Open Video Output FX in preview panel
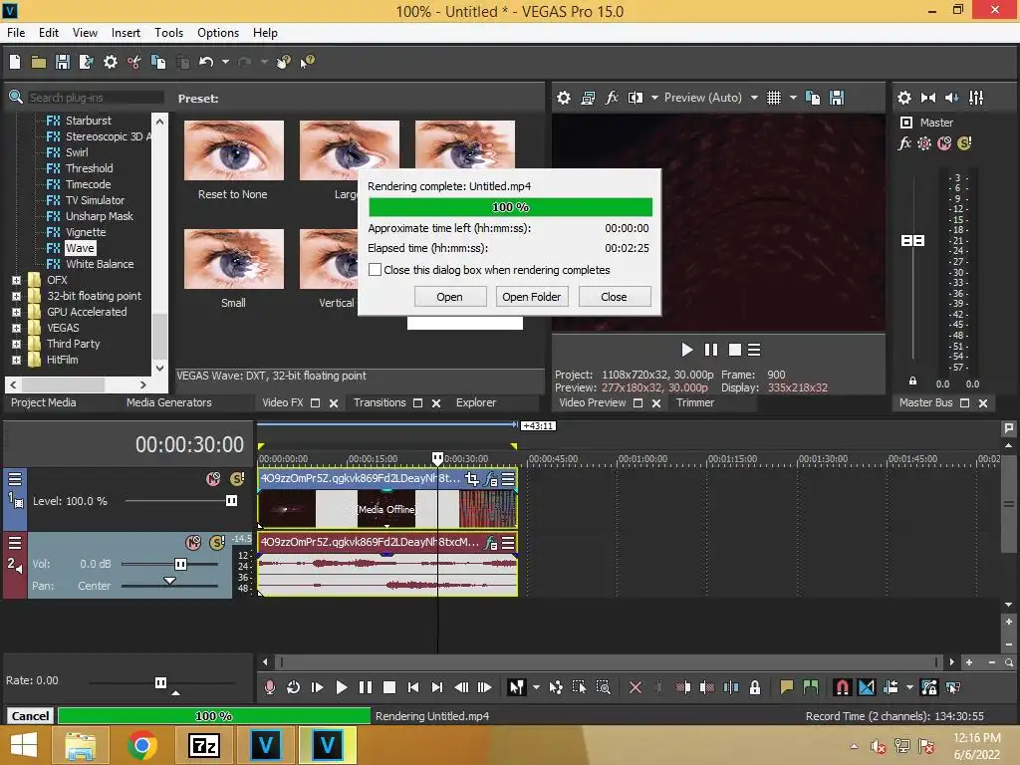Screen dimensions: 1020x765 click(612, 98)
